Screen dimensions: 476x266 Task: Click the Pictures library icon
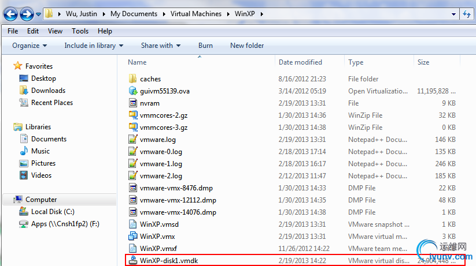pos(24,164)
